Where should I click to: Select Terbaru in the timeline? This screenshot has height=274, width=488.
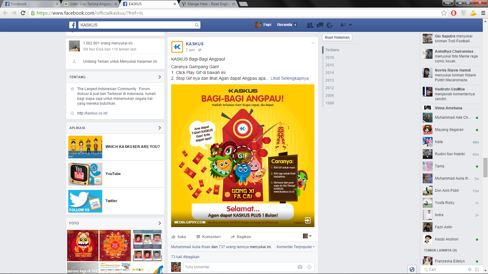332,50
